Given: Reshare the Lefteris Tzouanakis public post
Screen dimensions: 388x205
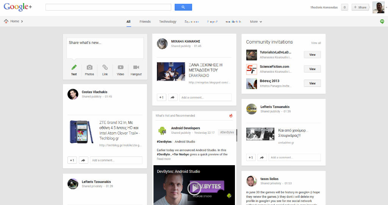Looking at the screenshot, I should coord(262,157).
